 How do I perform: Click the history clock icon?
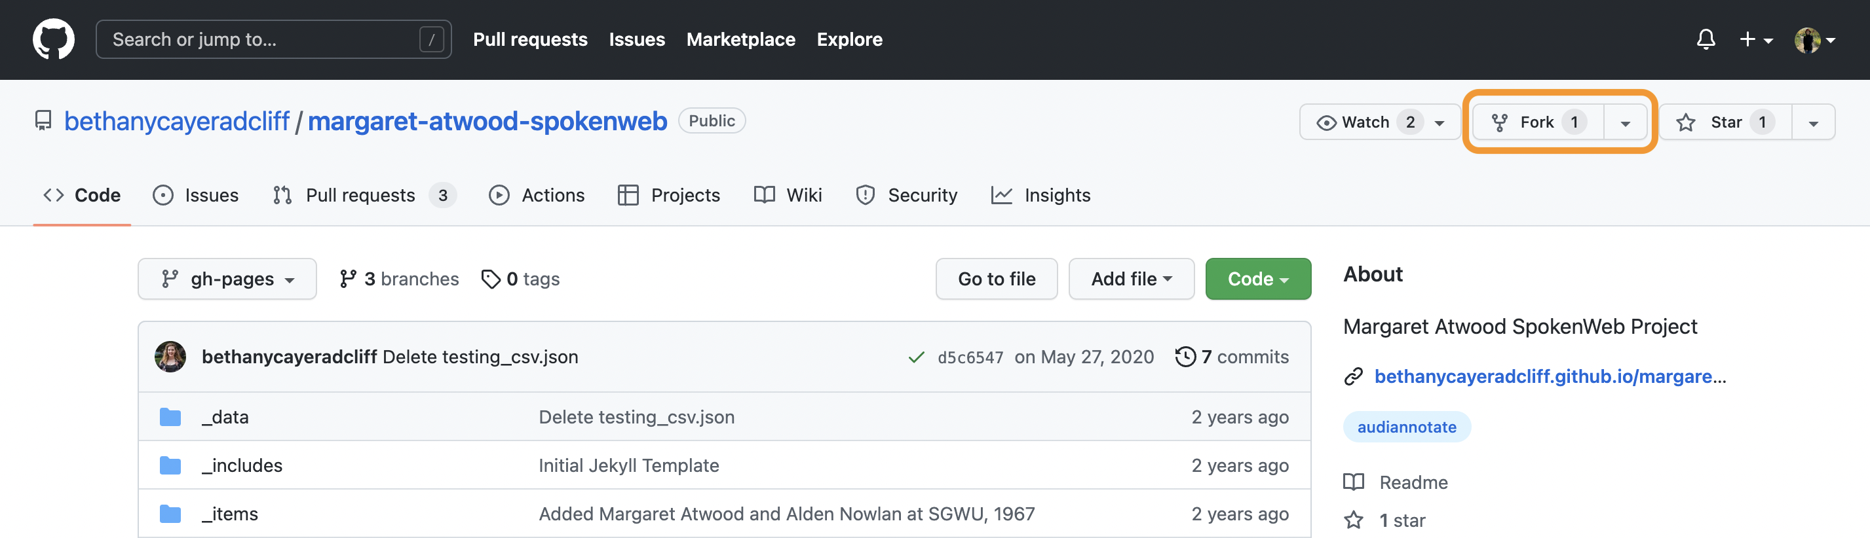[1185, 357]
